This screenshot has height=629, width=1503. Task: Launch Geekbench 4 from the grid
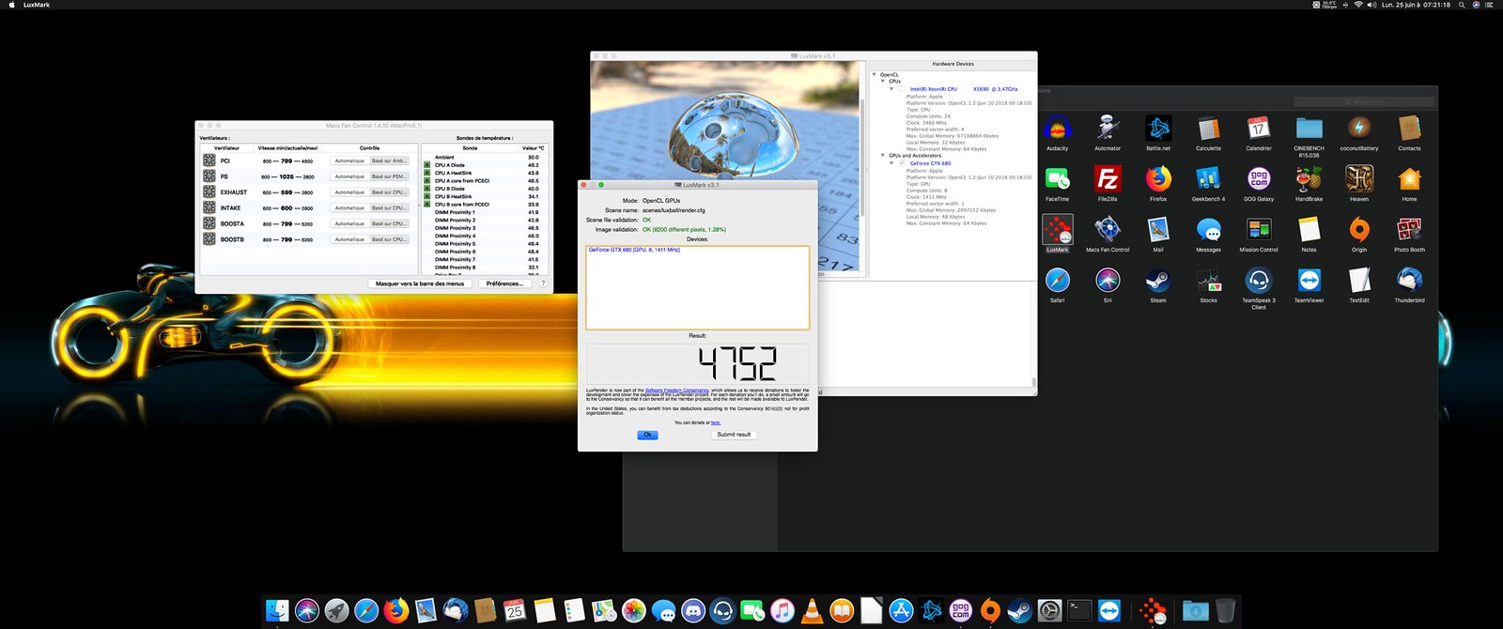pyautogui.click(x=1208, y=178)
